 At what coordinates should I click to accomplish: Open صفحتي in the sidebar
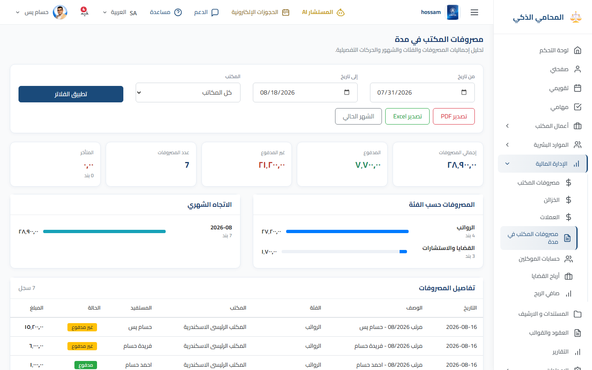(x=559, y=69)
